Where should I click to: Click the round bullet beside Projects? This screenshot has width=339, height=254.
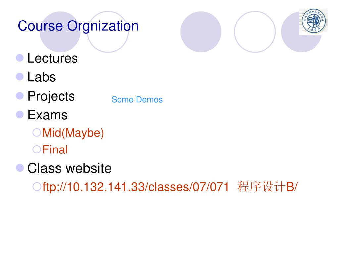[20, 96]
